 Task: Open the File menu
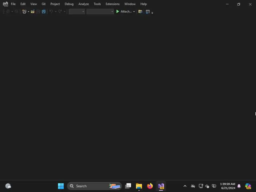(13, 4)
